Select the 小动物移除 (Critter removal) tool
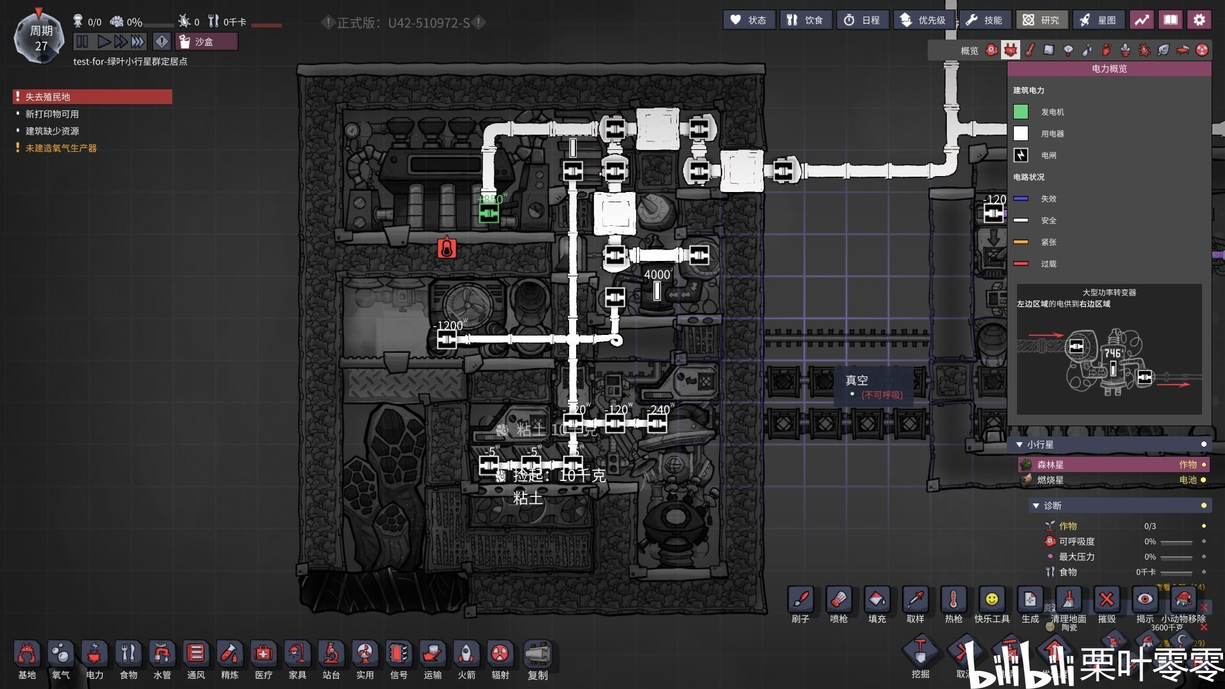 1184,605
